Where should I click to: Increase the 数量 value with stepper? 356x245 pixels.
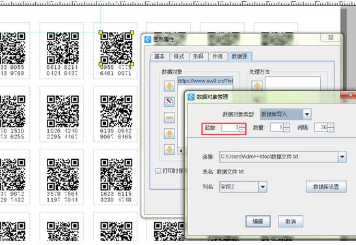[286, 125]
